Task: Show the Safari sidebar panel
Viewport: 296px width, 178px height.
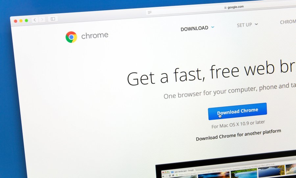Action: click(53, 19)
